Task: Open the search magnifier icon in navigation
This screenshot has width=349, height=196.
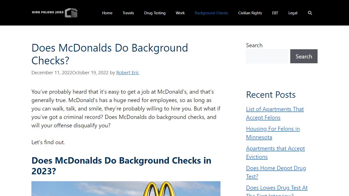Action: click(310, 13)
